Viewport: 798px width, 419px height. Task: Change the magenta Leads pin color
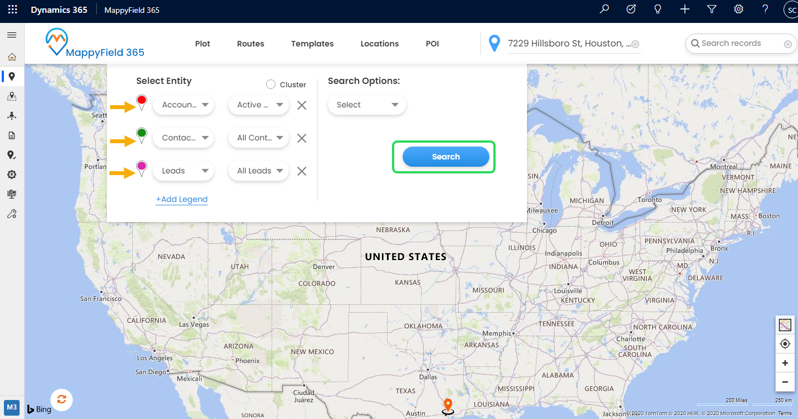[142, 169]
